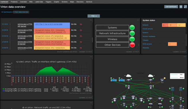Viewport: 188px width, 109px height.
Task: Click the right cloud icon in network map
Action: [x=151, y=76]
